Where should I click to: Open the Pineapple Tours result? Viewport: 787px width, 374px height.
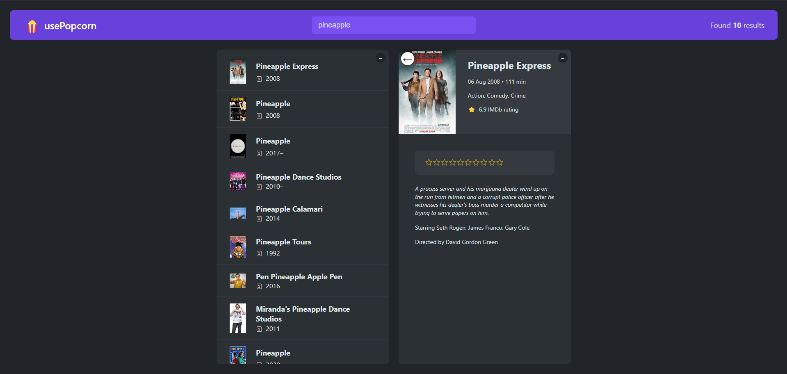pos(303,247)
